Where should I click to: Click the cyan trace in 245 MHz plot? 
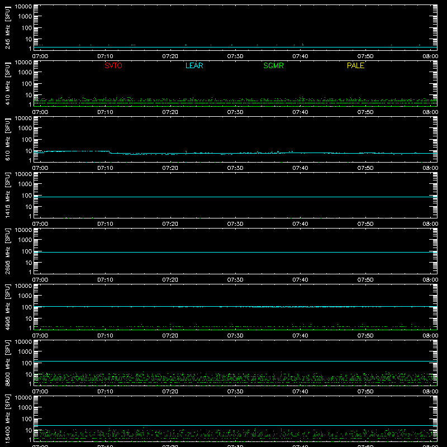point(235,47)
